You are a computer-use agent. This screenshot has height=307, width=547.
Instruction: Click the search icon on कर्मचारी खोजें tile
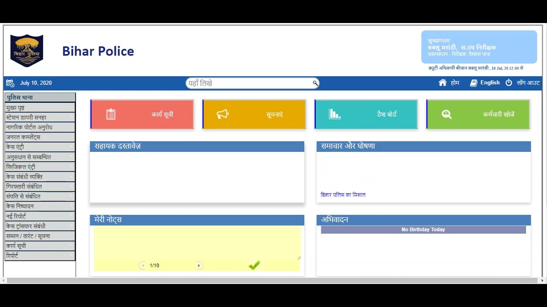[447, 114]
